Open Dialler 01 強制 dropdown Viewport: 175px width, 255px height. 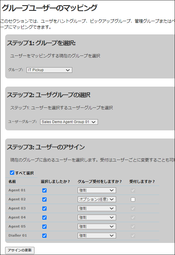click(97, 235)
